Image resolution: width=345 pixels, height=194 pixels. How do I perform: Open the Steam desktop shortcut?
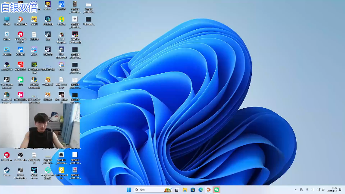pos(6,170)
